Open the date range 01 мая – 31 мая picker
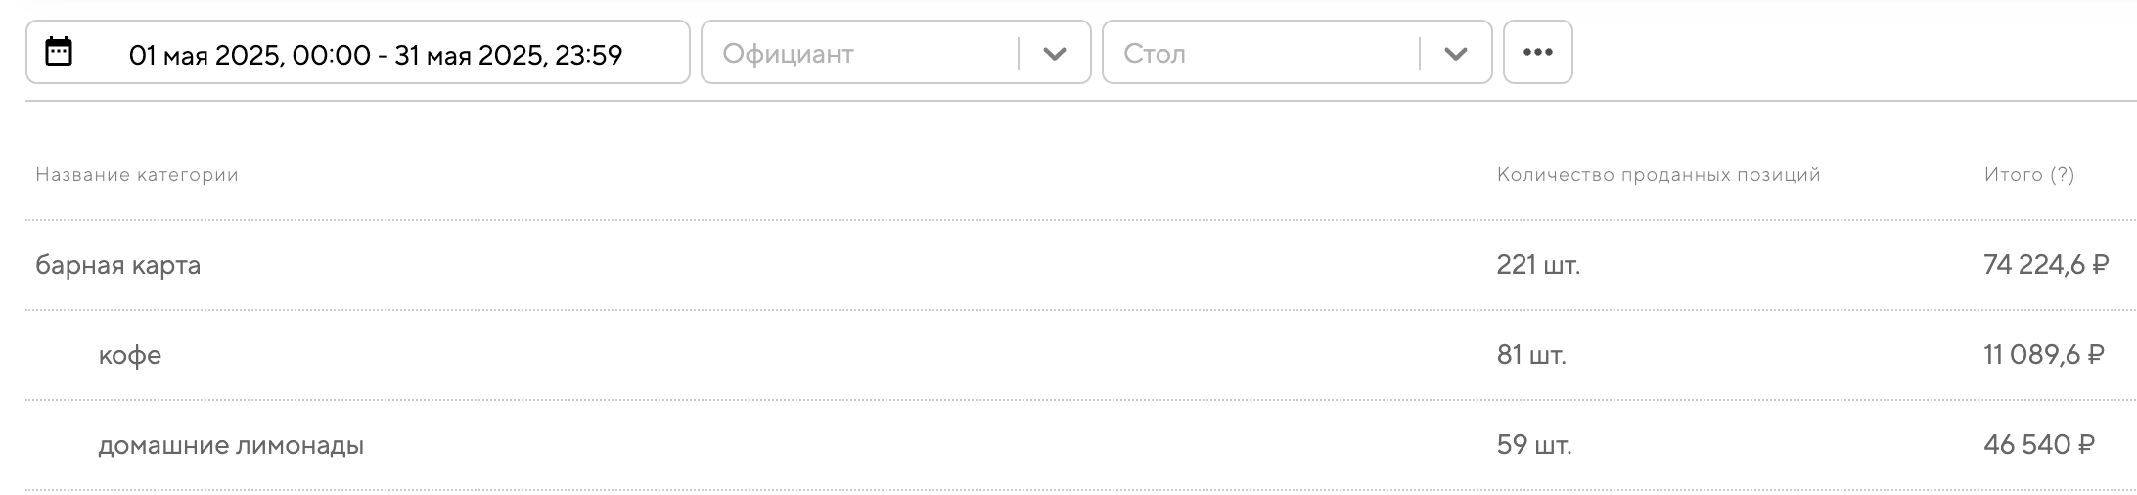2137x495 pixels. 375,55
